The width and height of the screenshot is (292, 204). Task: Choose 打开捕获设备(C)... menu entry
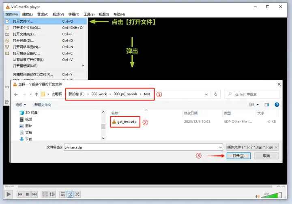point(45,53)
